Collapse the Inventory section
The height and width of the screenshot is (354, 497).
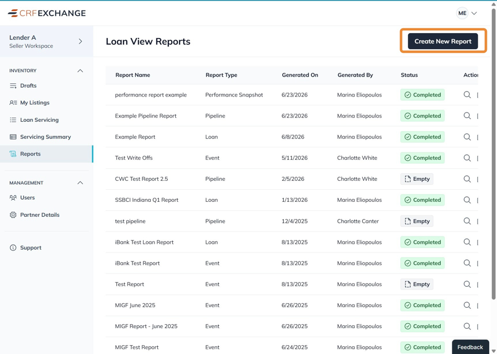click(x=80, y=71)
